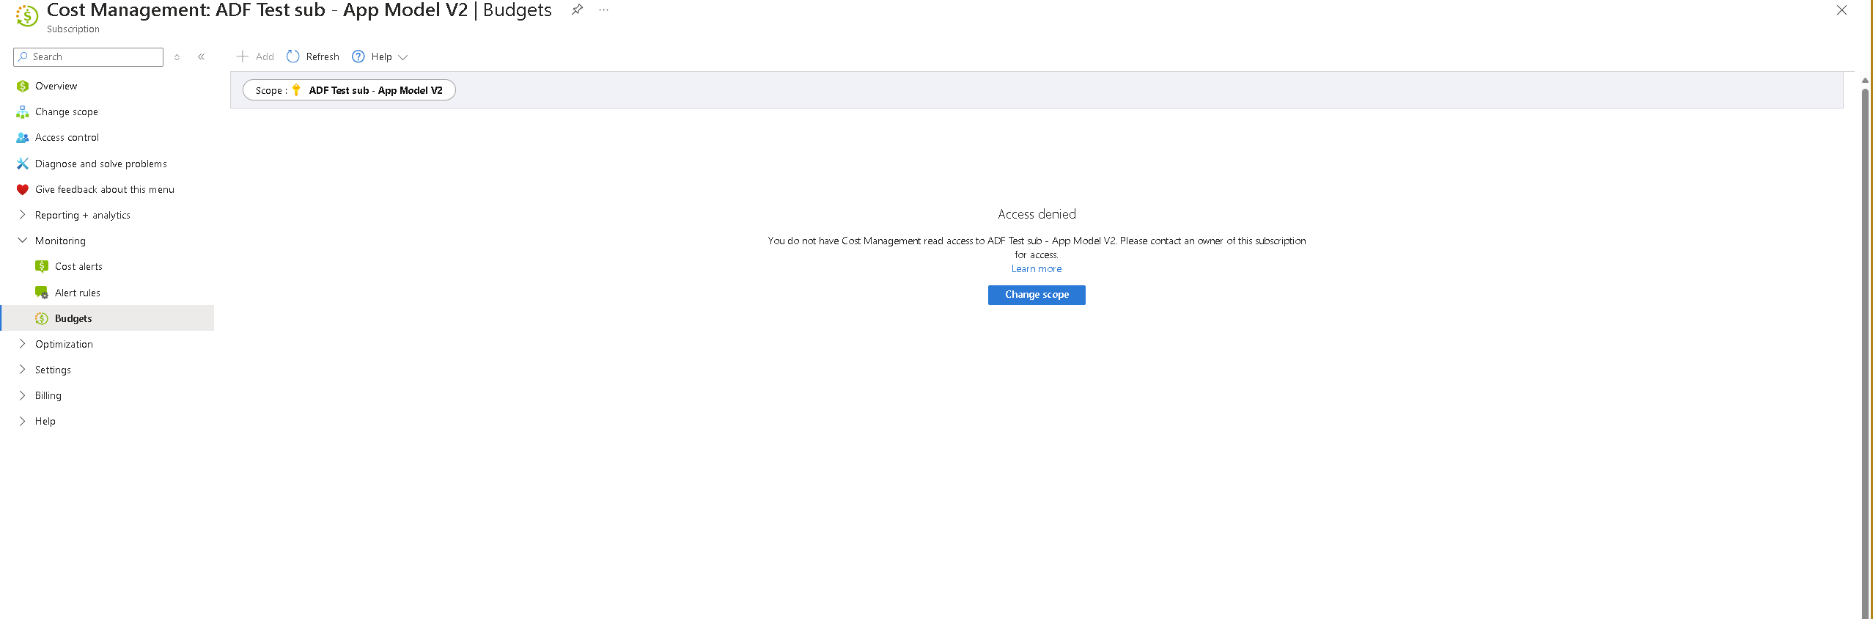
Task: Collapse the Monitoring section chevron
Action: coord(22,240)
